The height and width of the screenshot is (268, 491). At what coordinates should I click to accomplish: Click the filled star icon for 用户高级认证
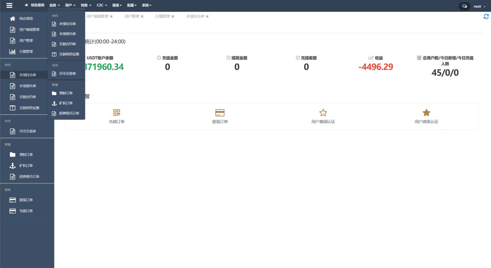pyautogui.click(x=426, y=113)
